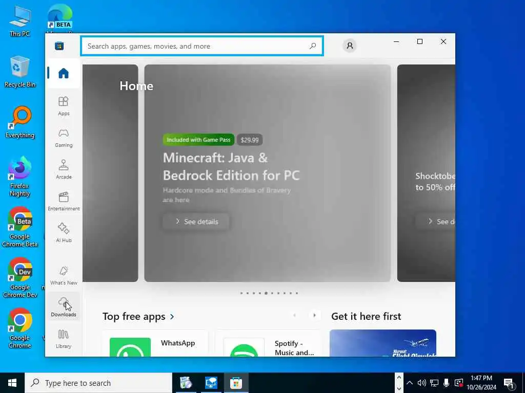The height and width of the screenshot is (393, 525).
Task: Click the Included with Game Pass badge
Action: click(x=198, y=140)
